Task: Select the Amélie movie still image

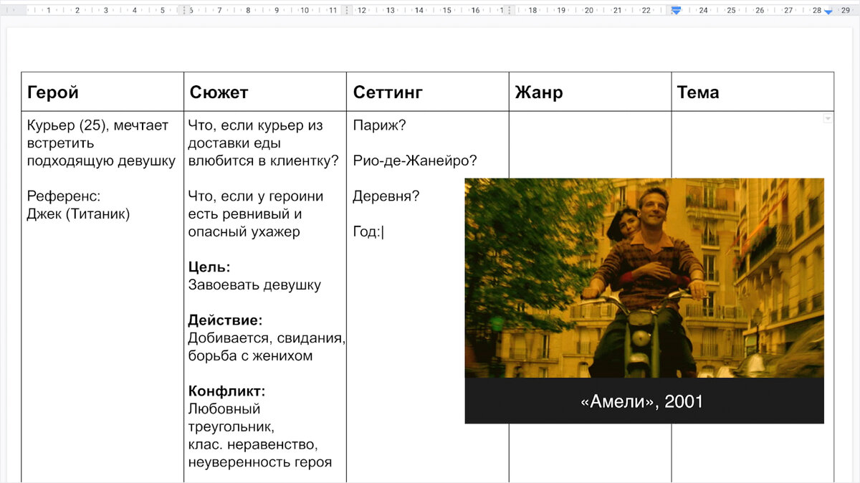Action: [x=644, y=277]
